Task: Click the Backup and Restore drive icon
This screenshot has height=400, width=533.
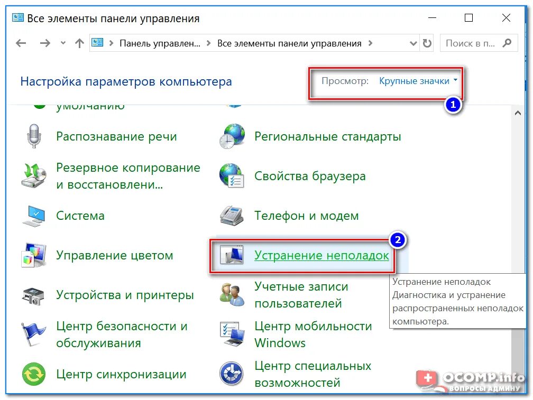Action: pyautogui.click(x=34, y=175)
